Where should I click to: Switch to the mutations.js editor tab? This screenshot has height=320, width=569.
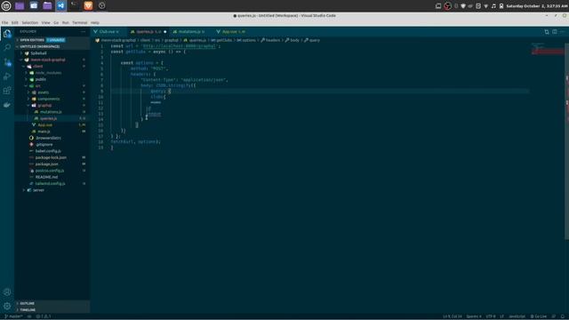tap(191, 32)
